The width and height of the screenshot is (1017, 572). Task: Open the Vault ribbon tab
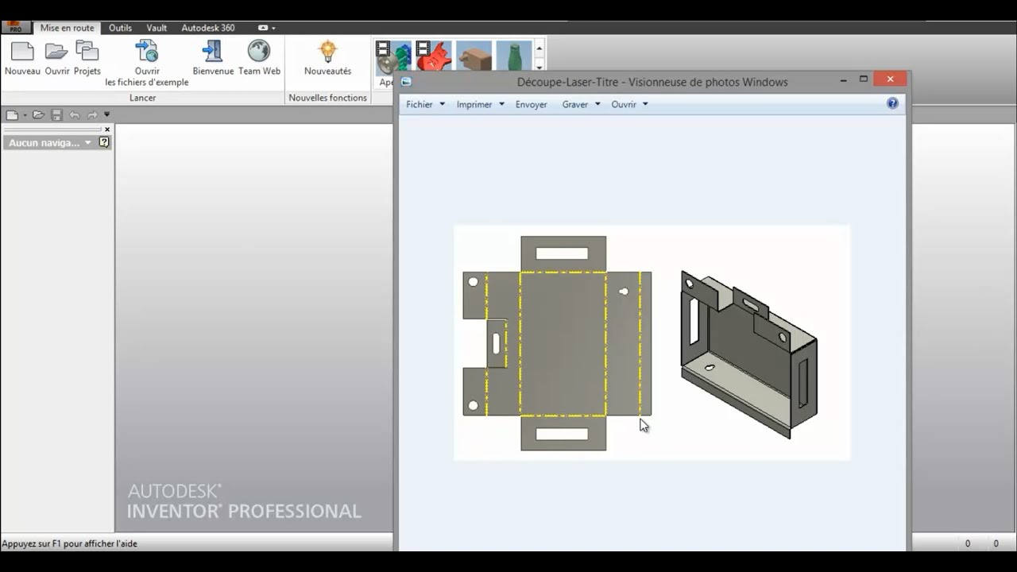point(157,28)
